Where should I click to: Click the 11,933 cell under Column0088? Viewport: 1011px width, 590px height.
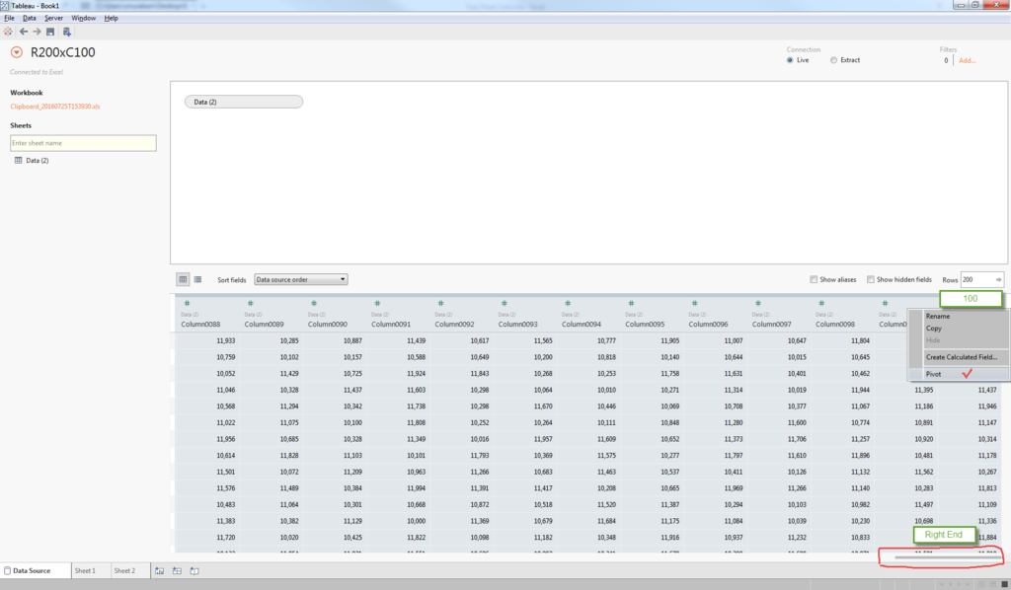pyautogui.click(x=226, y=340)
